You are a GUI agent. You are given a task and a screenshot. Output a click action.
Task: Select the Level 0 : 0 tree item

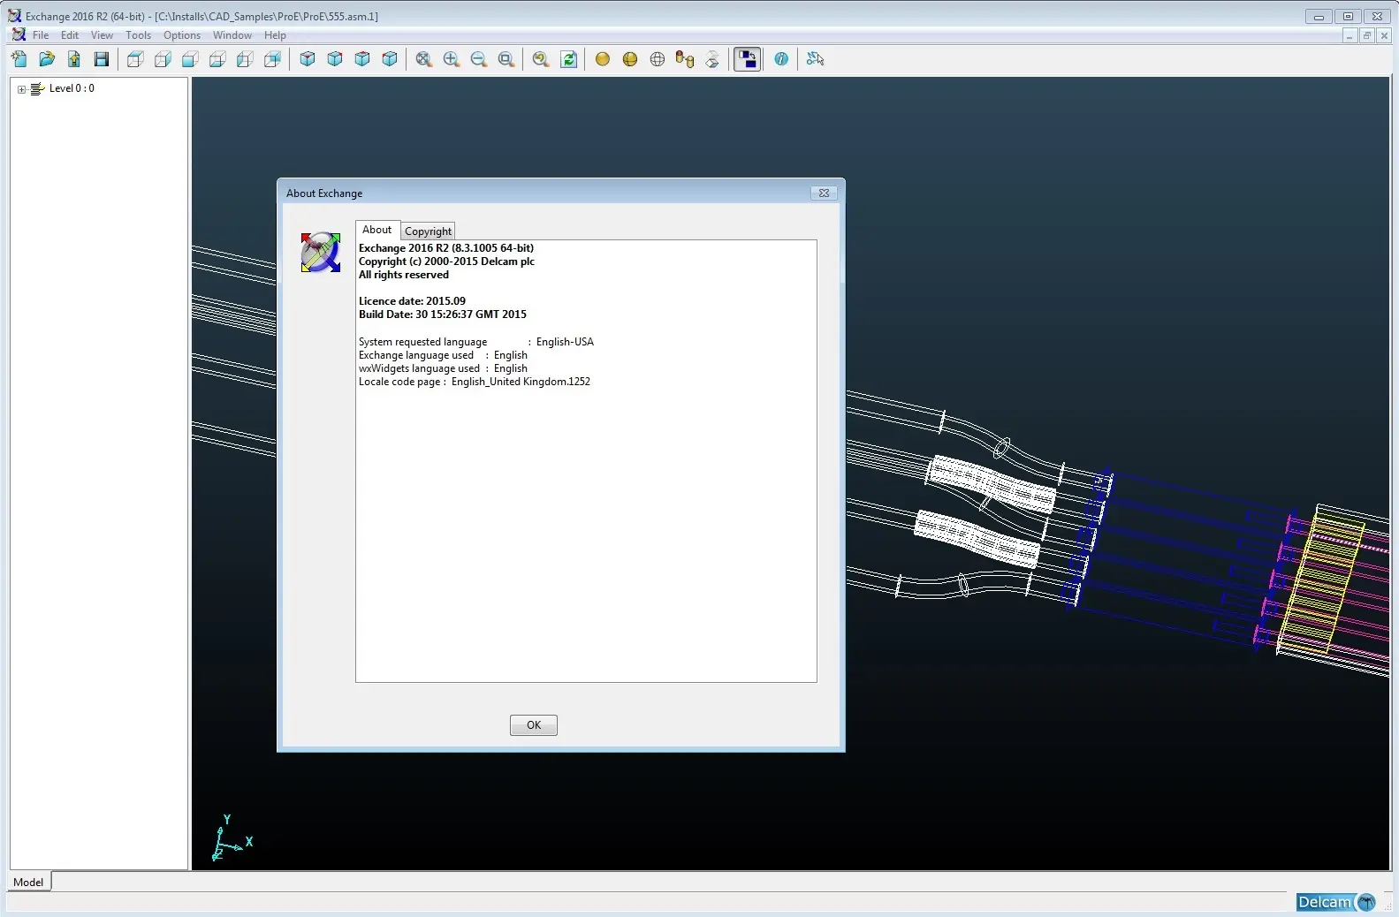72,88
